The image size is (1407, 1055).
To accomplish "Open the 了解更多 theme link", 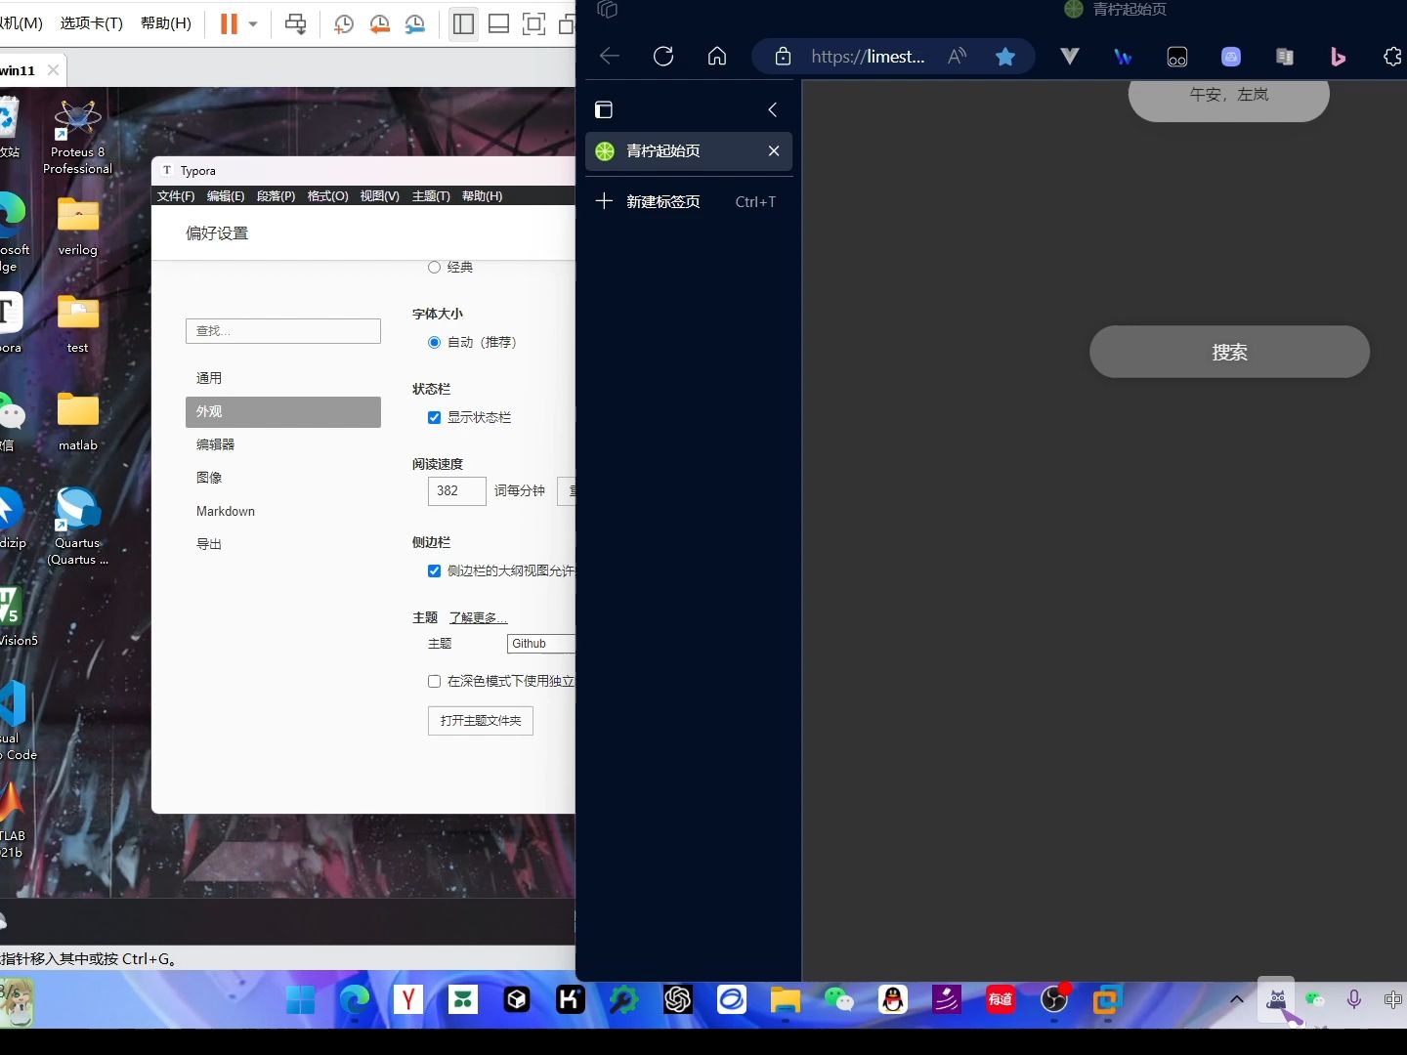I will click(x=478, y=617).
